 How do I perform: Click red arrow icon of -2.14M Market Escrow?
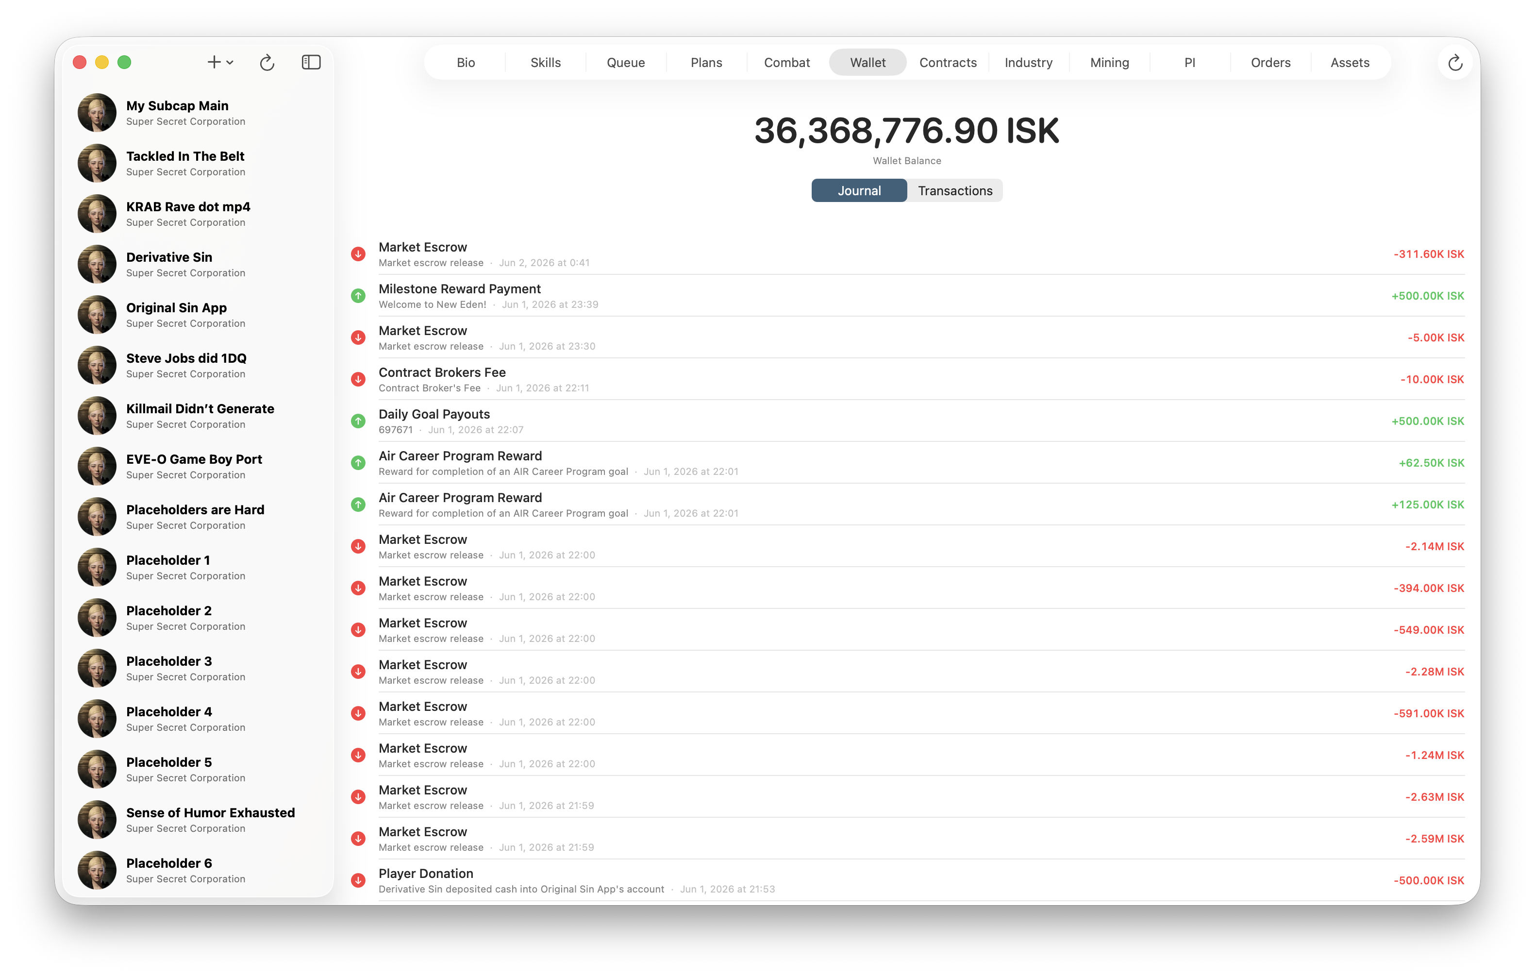[x=358, y=547]
